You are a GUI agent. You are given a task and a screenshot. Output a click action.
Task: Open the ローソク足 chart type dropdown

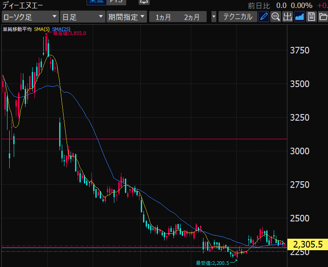click(30, 17)
